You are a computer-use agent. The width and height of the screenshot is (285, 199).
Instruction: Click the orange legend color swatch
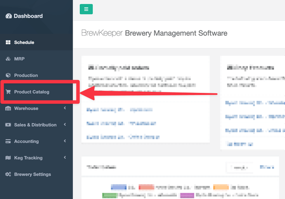(221, 187)
